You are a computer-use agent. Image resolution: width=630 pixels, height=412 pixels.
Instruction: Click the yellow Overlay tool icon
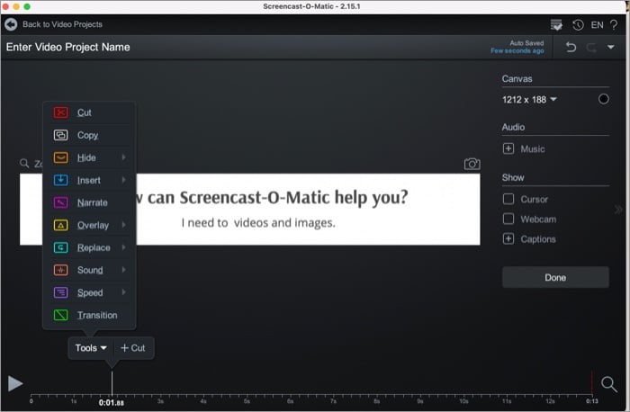(x=60, y=225)
